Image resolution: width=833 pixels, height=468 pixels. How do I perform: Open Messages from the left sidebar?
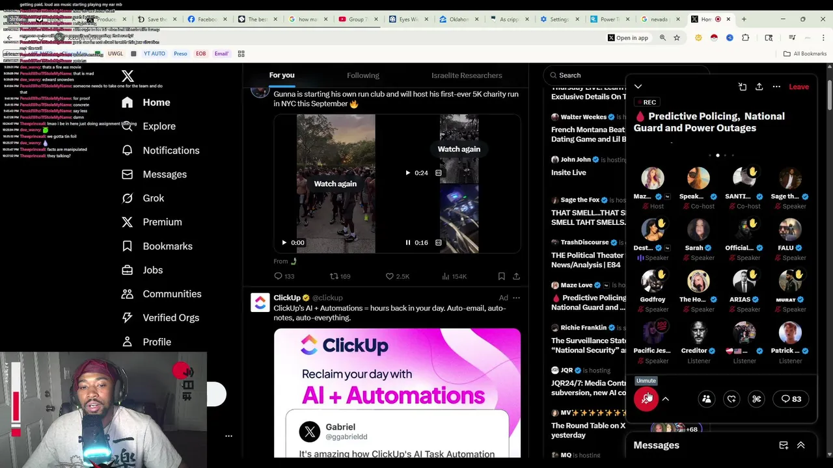click(154, 174)
